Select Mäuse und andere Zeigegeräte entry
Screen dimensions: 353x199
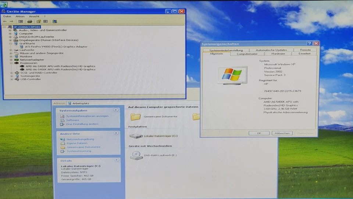[x=42, y=53]
